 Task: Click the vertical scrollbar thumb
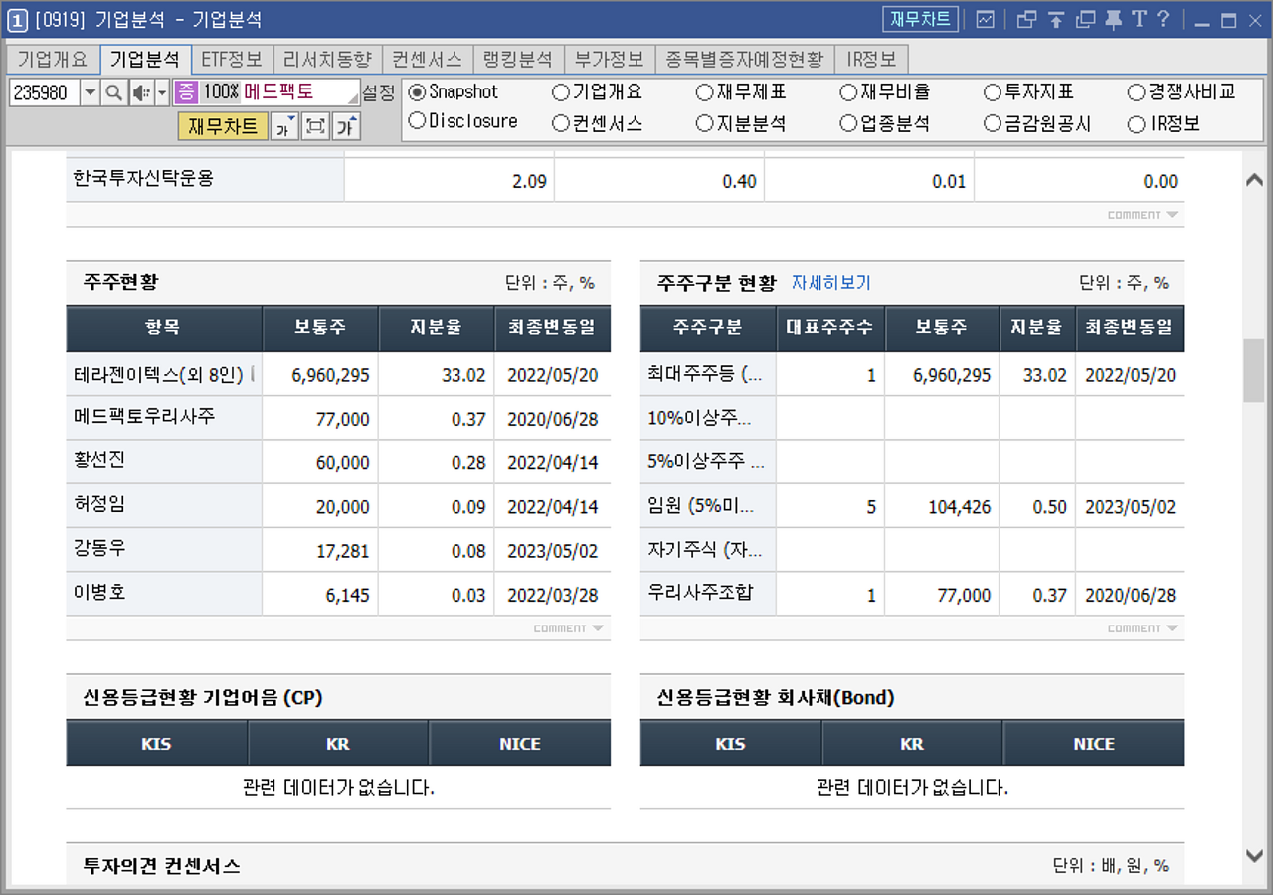1254,370
